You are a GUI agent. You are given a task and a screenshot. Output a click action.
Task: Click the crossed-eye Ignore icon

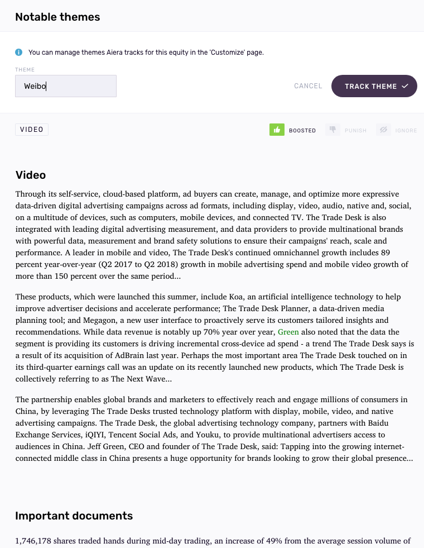(x=383, y=130)
